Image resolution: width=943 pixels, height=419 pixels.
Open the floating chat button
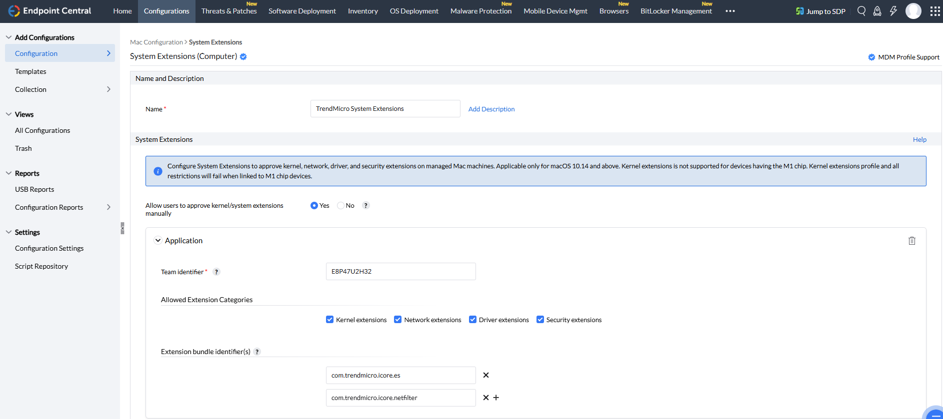coord(934,414)
